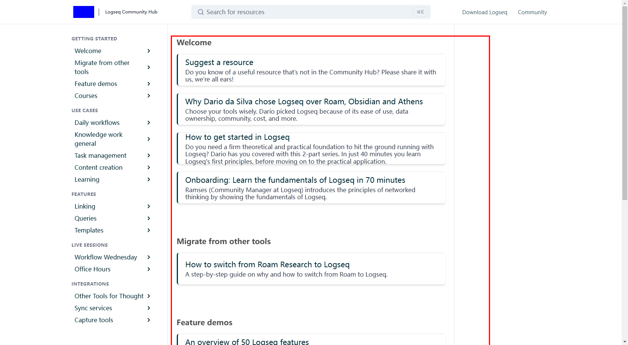Expand the Task management chevron

tap(149, 155)
